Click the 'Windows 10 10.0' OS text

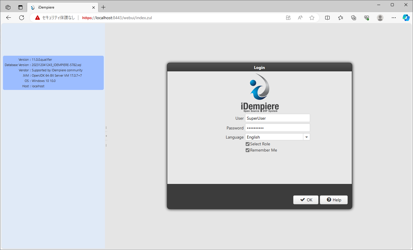pyautogui.click(x=44, y=81)
